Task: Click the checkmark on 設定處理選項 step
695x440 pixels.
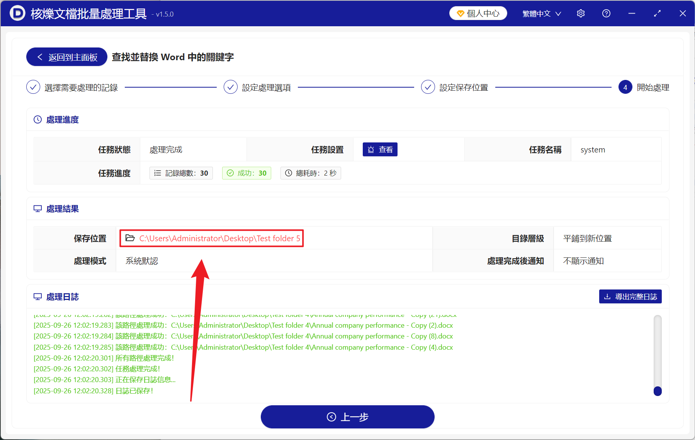Action: [230, 87]
